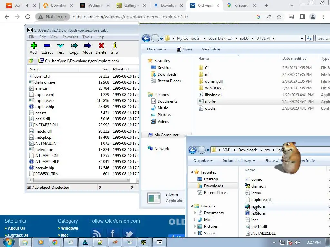Screen dimensions: 330x247
Task: Open Include in library dropdown
Action: point(239,161)
